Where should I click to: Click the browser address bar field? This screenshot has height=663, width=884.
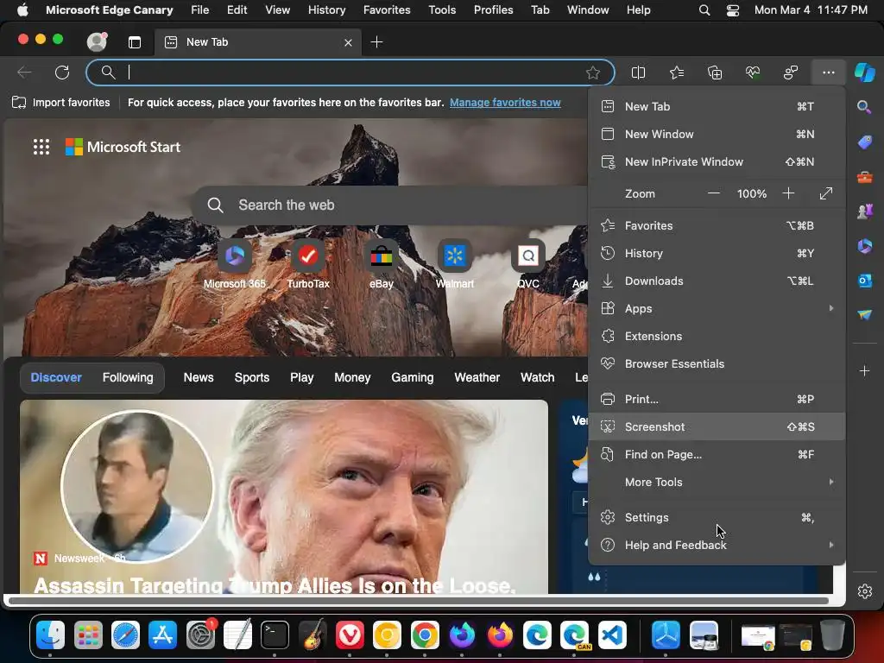coord(350,73)
